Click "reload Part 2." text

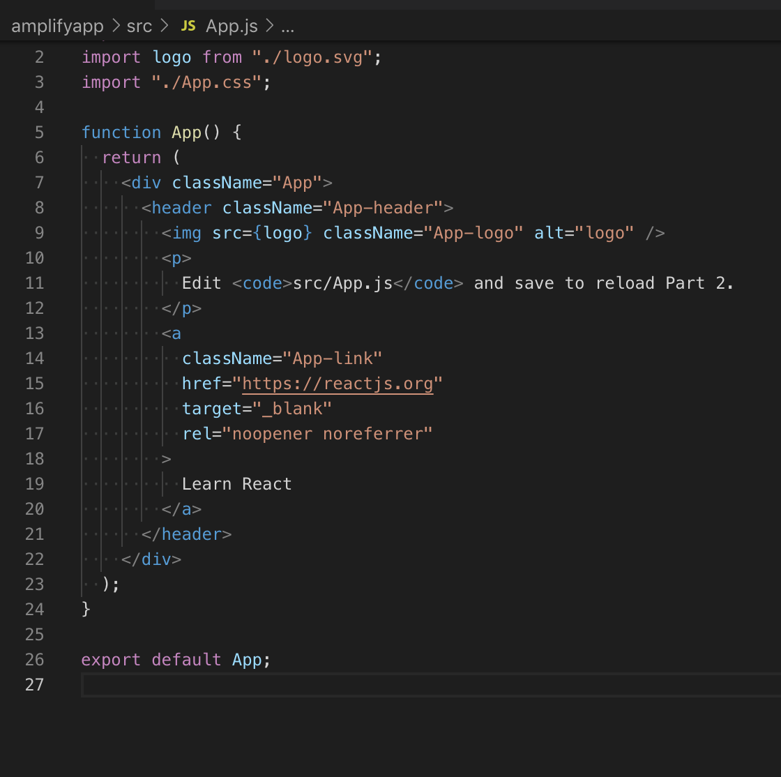point(665,283)
